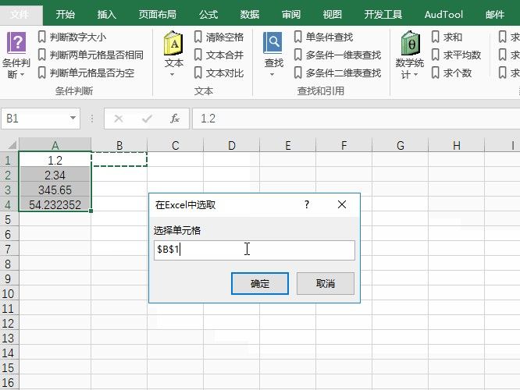Run 单条件查找 command
This screenshot has width=520, height=390.
323,37
